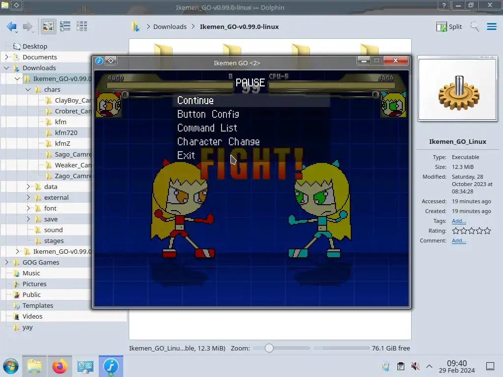The width and height of the screenshot is (503, 377).
Task: Open Button Config in pause menu
Action: click(208, 114)
